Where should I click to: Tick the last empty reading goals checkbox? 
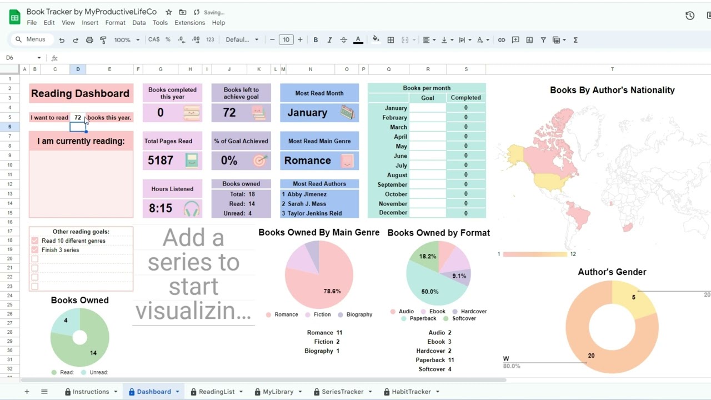35,286
